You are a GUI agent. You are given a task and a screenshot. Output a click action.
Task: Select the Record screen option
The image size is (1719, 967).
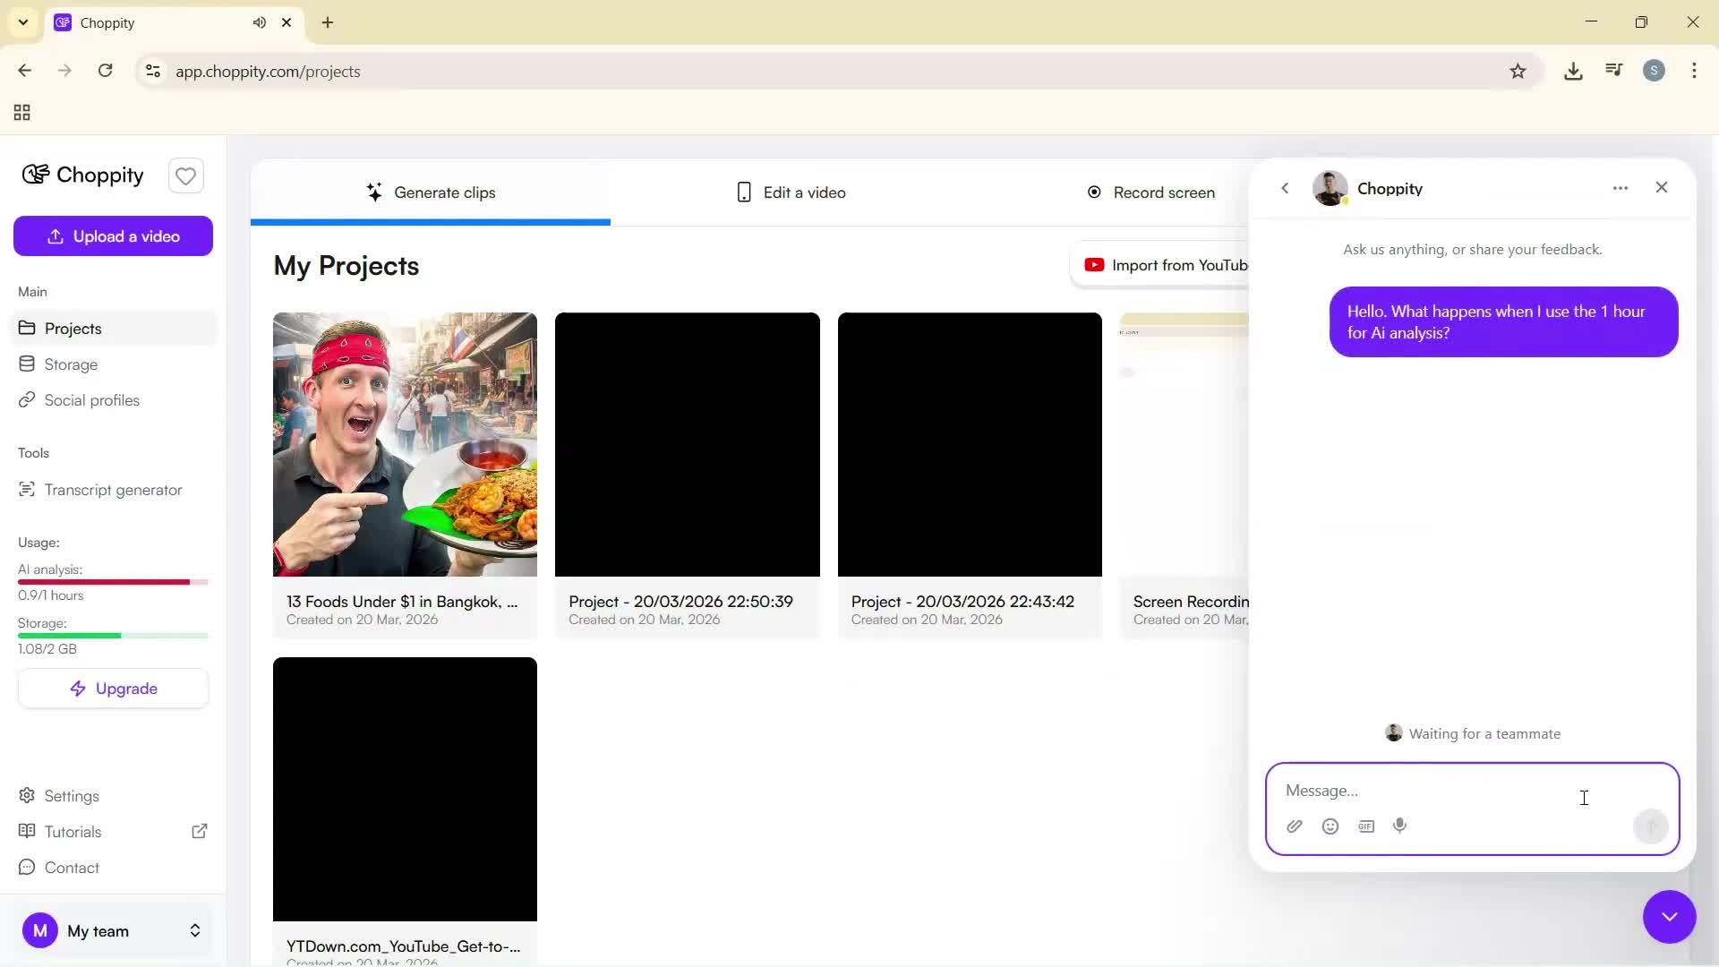click(x=1163, y=192)
